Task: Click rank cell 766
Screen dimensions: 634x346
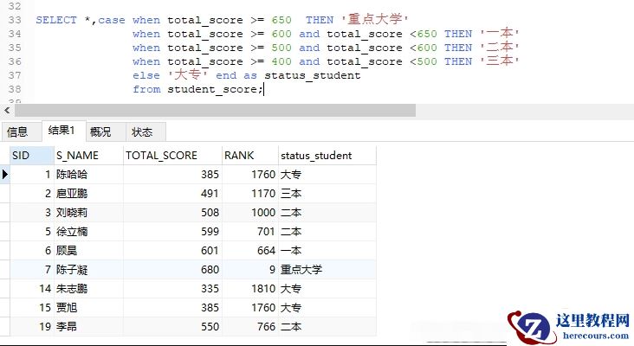Action: click(250, 326)
